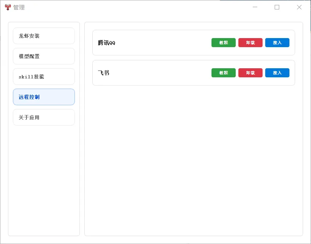
Task: Click empty sidebar area below 关于应用
Action: (x=44, y=180)
